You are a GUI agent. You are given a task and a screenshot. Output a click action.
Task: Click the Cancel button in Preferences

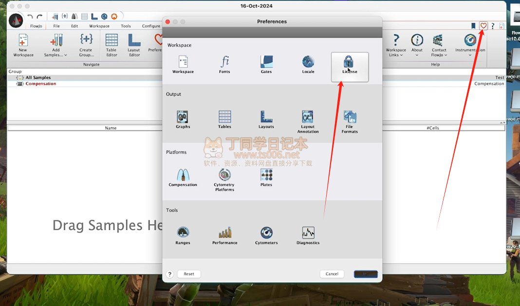point(332,274)
